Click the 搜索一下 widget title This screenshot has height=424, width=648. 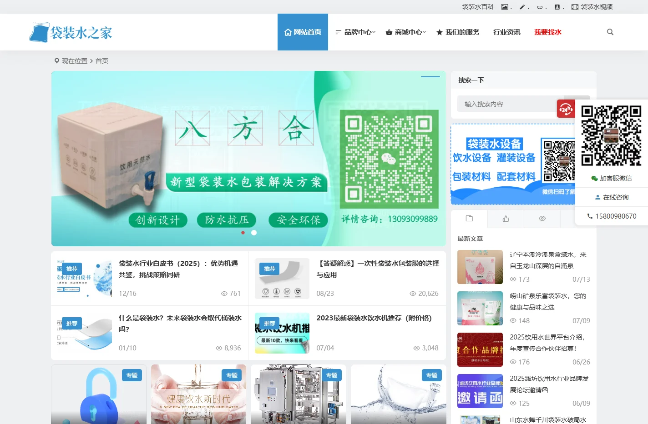click(x=471, y=80)
